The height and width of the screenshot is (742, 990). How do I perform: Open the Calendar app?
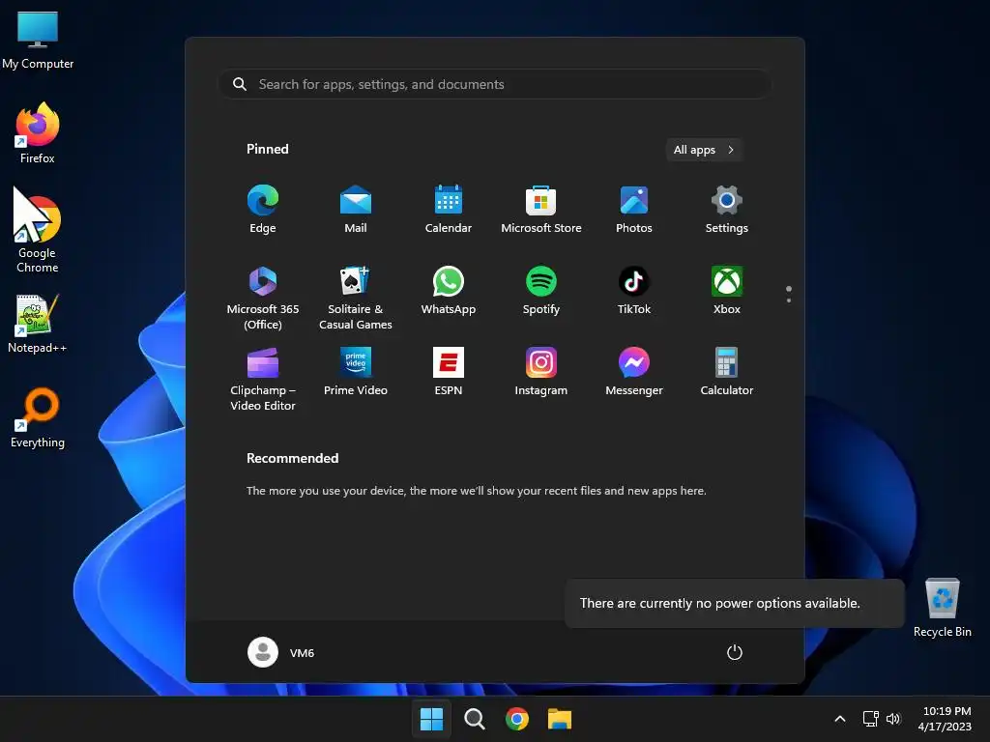click(449, 210)
